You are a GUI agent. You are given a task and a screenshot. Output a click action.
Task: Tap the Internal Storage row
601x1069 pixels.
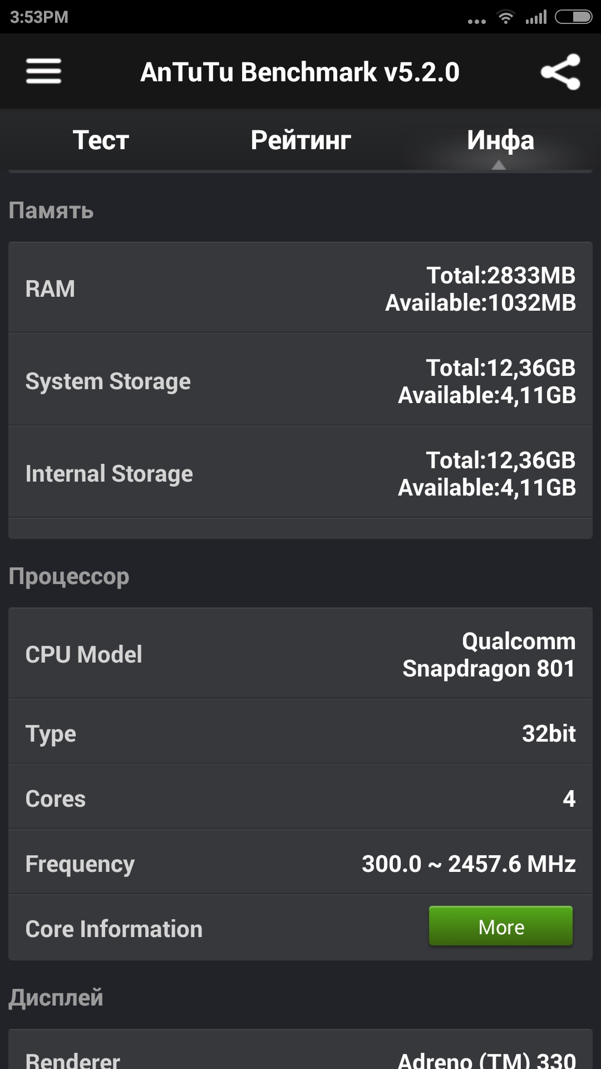(x=300, y=473)
